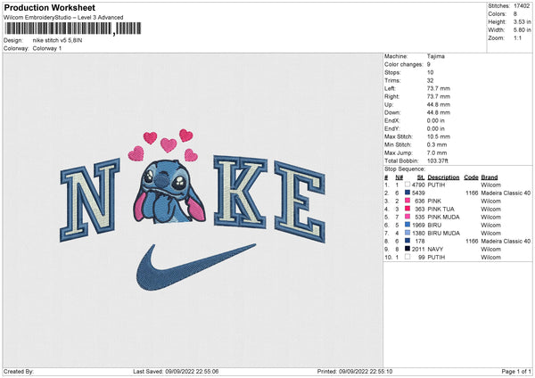Image resolution: width=535 pixels, height=378 pixels.
Task: Select the Total Bobbin value 103.37ft
Action: (x=438, y=160)
